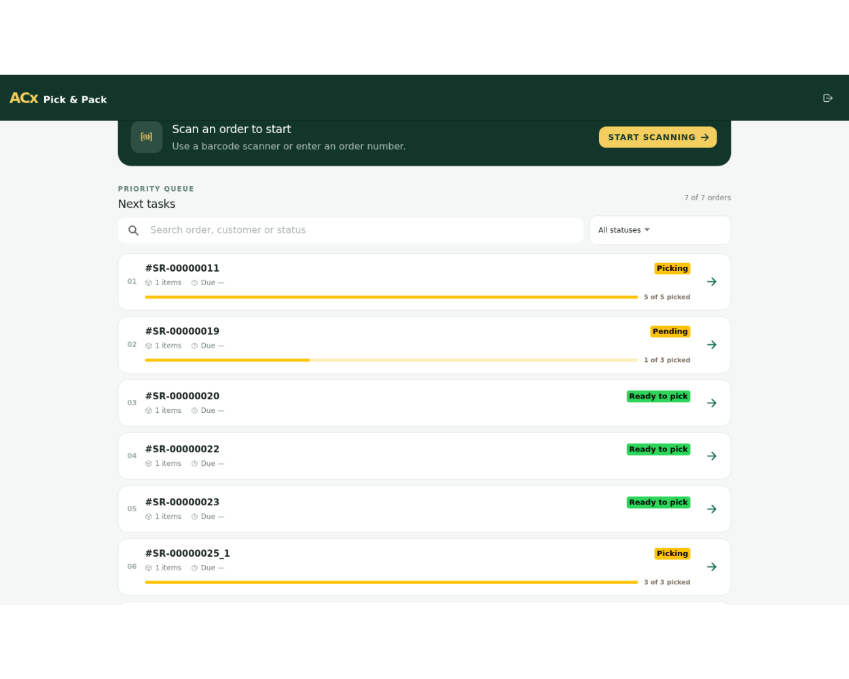Click the barcode scanner icon

[x=147, y=137]
